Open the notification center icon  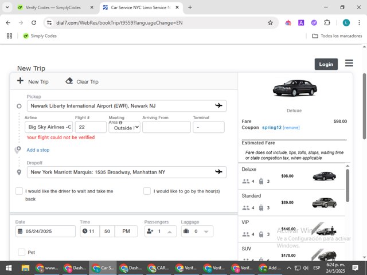point(356,268)
